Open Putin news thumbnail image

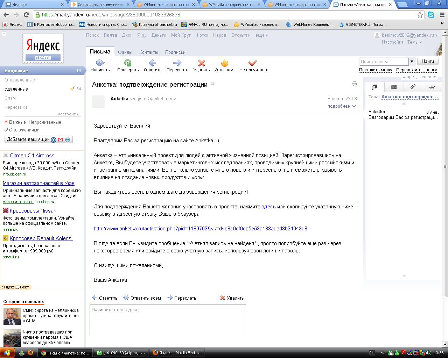point(12,316)
